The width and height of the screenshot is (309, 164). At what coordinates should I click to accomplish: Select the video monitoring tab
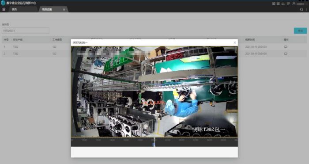coord(47,9)
